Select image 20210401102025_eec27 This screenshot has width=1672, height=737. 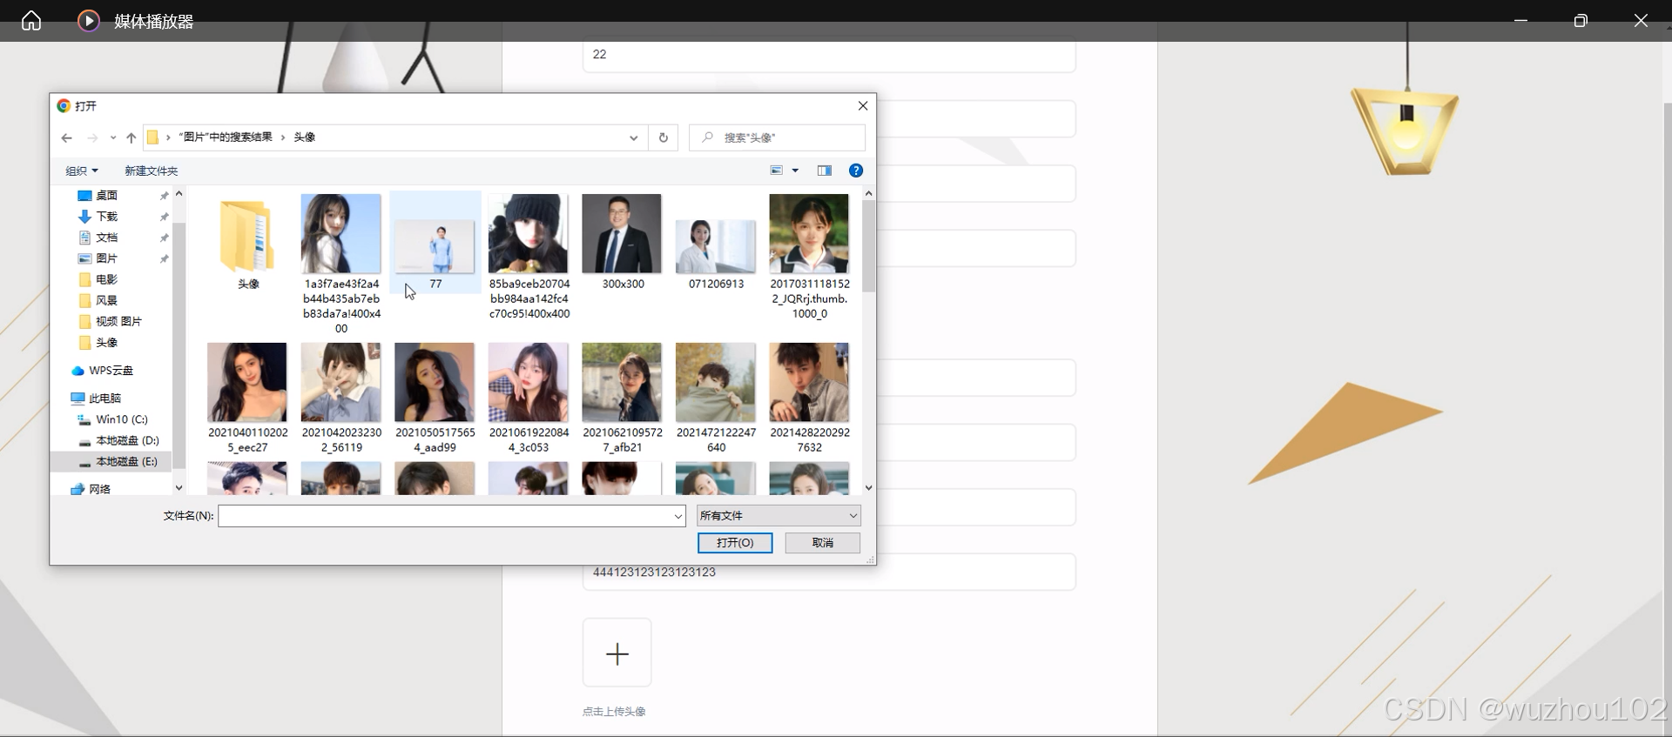(247, 399)
